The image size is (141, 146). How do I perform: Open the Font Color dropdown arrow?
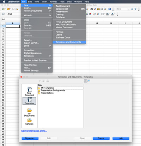coord(115,14)
